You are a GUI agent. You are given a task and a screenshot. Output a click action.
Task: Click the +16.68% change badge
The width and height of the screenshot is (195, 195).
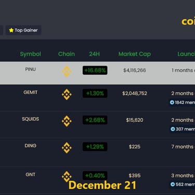pos(95,70)
